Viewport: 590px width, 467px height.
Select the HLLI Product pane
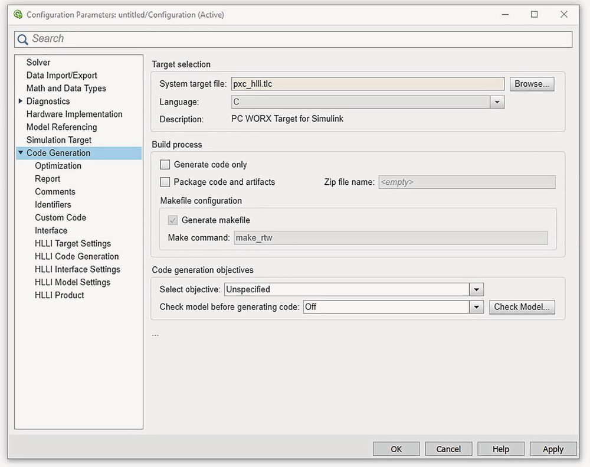[x=59, y=295]
